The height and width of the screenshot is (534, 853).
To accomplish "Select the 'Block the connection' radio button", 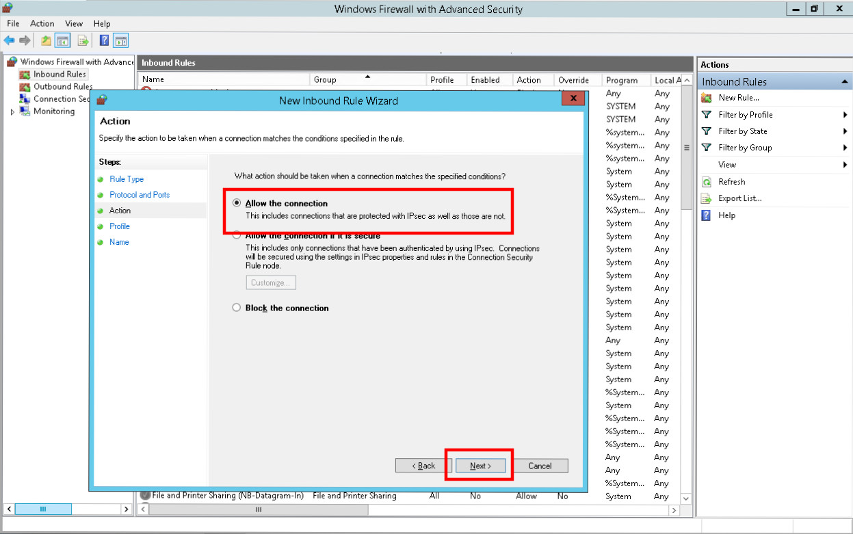I will tap(237, 308).
